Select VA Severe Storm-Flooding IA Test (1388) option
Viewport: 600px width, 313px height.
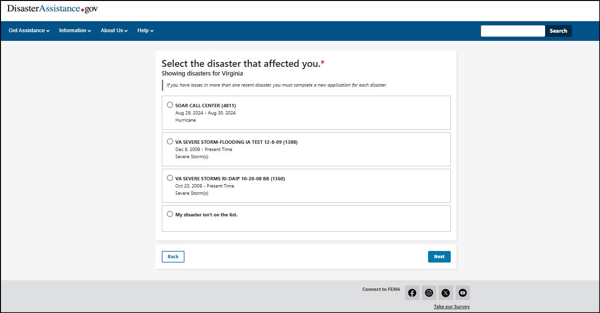coord(170,141)
